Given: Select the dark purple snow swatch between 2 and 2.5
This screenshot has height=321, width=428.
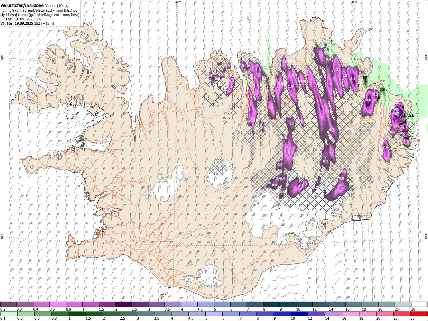Looking at the screenshot, I should (123, 305).
